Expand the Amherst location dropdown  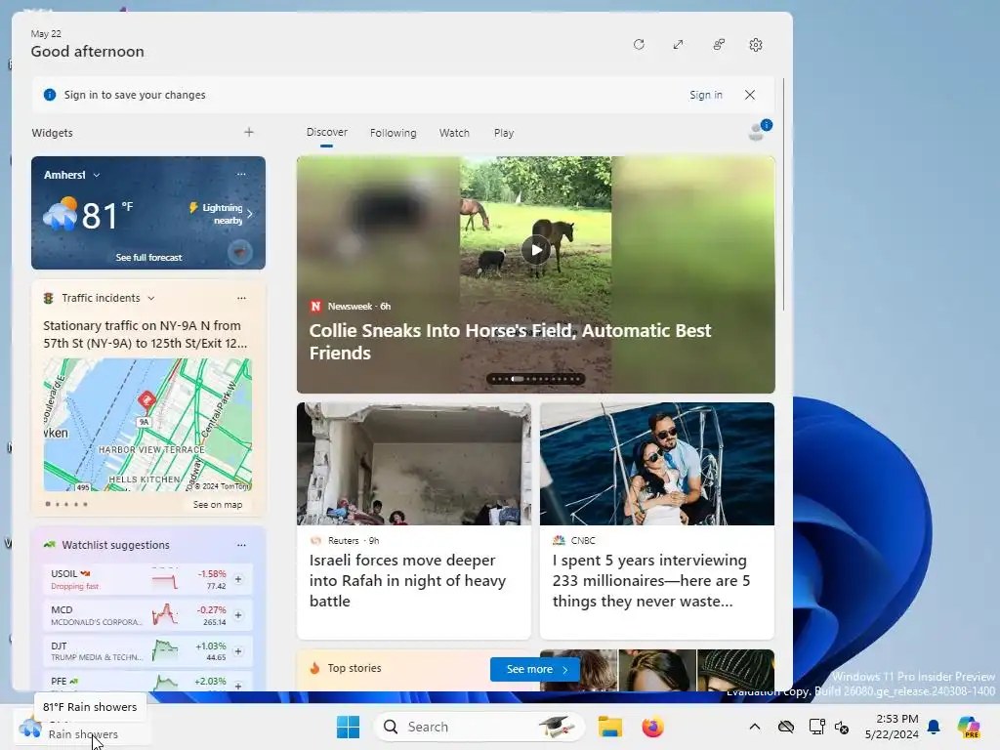point(97,175)
